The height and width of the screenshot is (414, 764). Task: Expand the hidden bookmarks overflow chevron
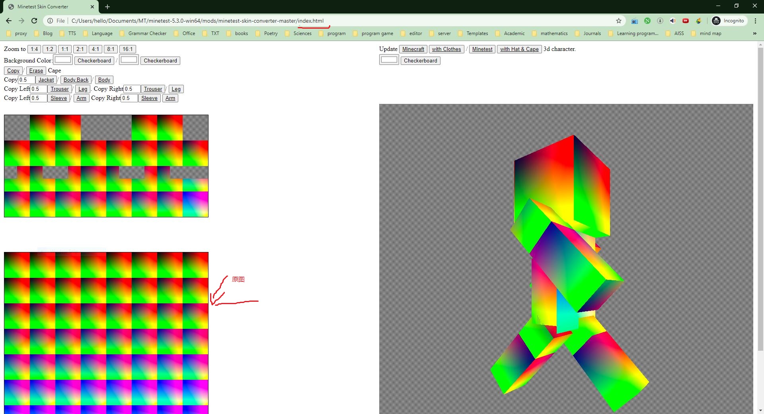754,33
